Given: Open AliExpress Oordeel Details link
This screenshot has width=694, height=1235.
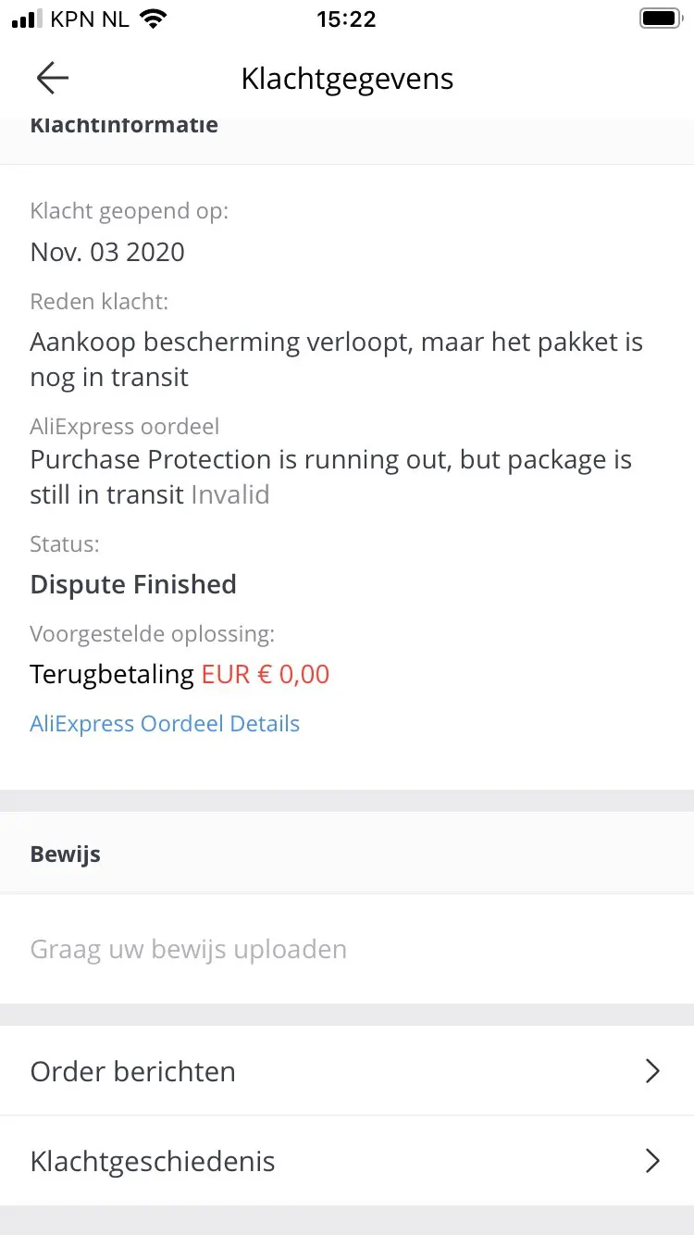Looking at the screenshot, I should [x=165, y=724].
